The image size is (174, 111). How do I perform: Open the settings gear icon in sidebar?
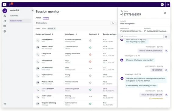click(5, 31)
